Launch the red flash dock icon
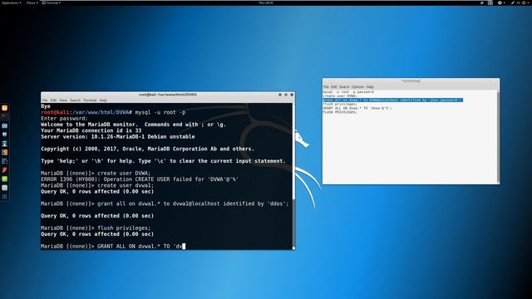Viewport: 532px width, 299px height. (x=4, y=170)
